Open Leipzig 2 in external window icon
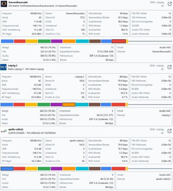This screenshot has height=191, width=173. pyautogui.click(x=170, y=67)
